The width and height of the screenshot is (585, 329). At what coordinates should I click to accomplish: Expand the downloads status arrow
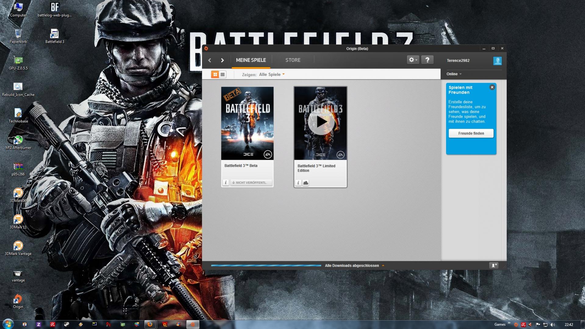coord(383,266)
